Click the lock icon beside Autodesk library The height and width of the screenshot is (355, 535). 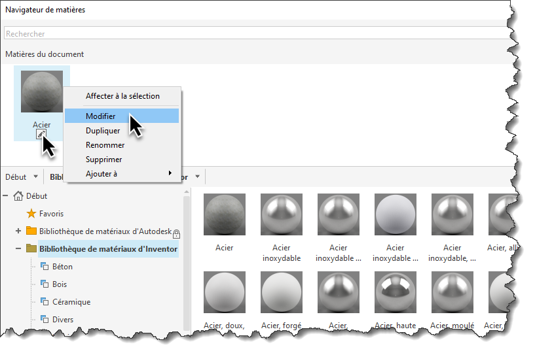pos(176,233)
